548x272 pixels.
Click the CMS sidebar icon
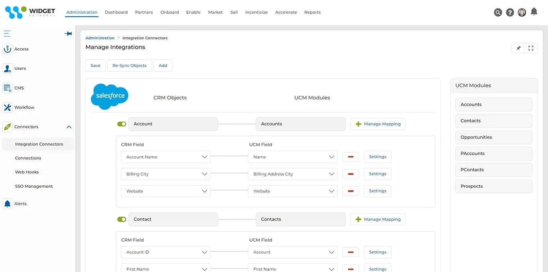(7, 88)
